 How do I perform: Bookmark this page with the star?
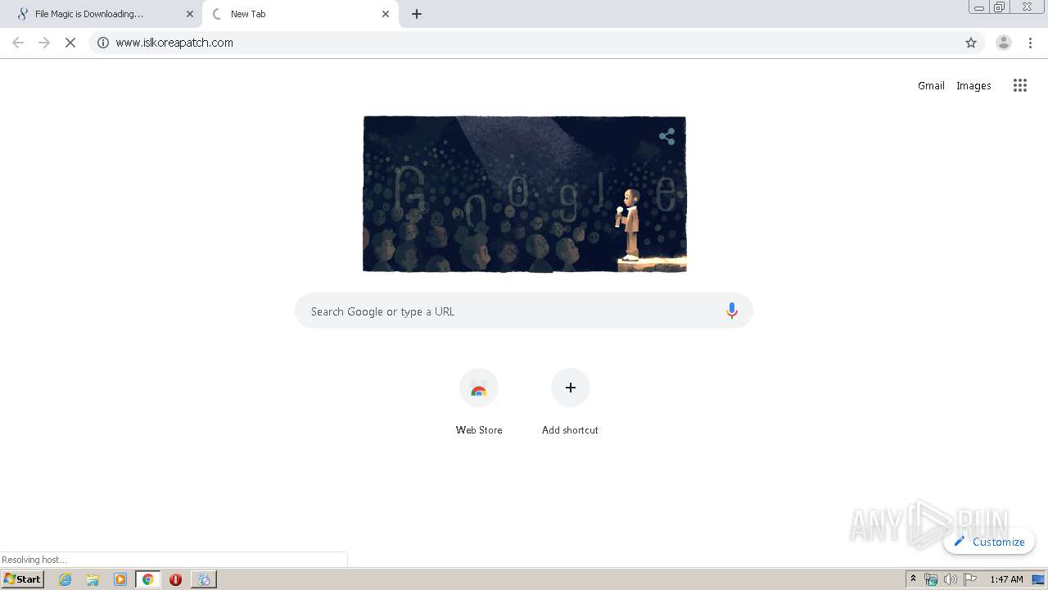tap(971, 43)
